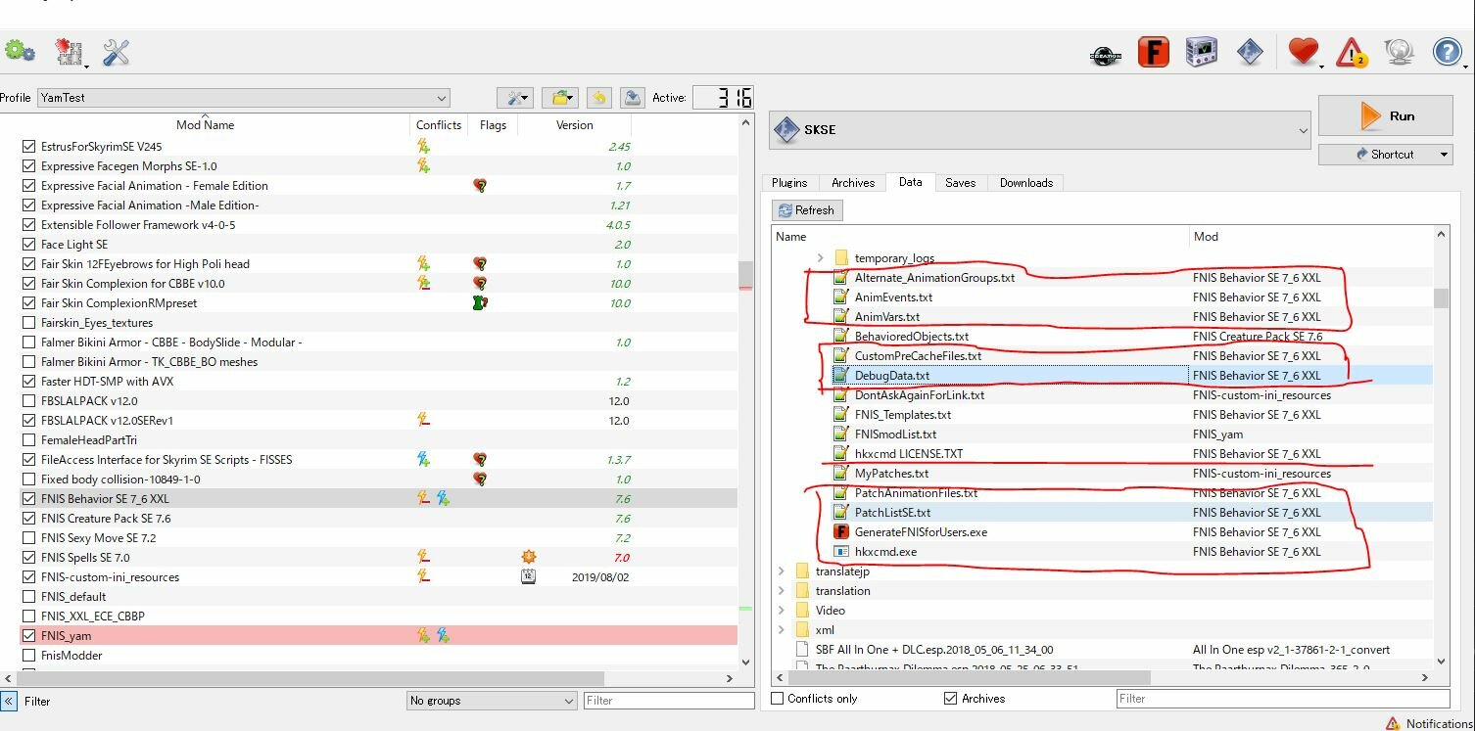The height and width of the screenshot is (731, 1475).
Task: Open the Shortcut dropdown button
Action: (x=1385, y=154)
